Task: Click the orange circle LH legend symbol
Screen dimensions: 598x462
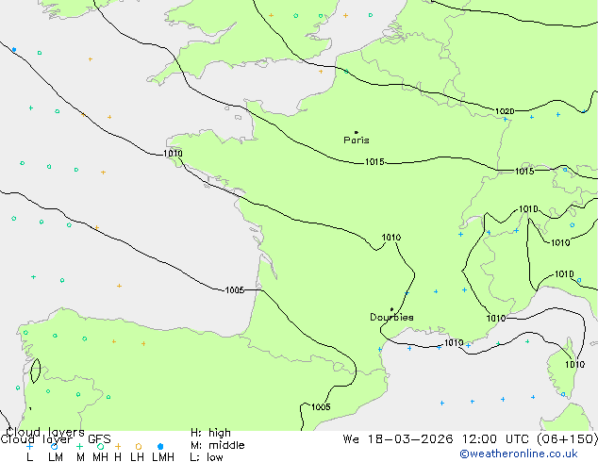Action: [x=139, y=446]
